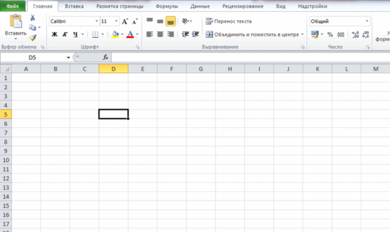Click Объединить и поместить в центре button
Viewport: 390px width, 232px height.
coord(252,35)
